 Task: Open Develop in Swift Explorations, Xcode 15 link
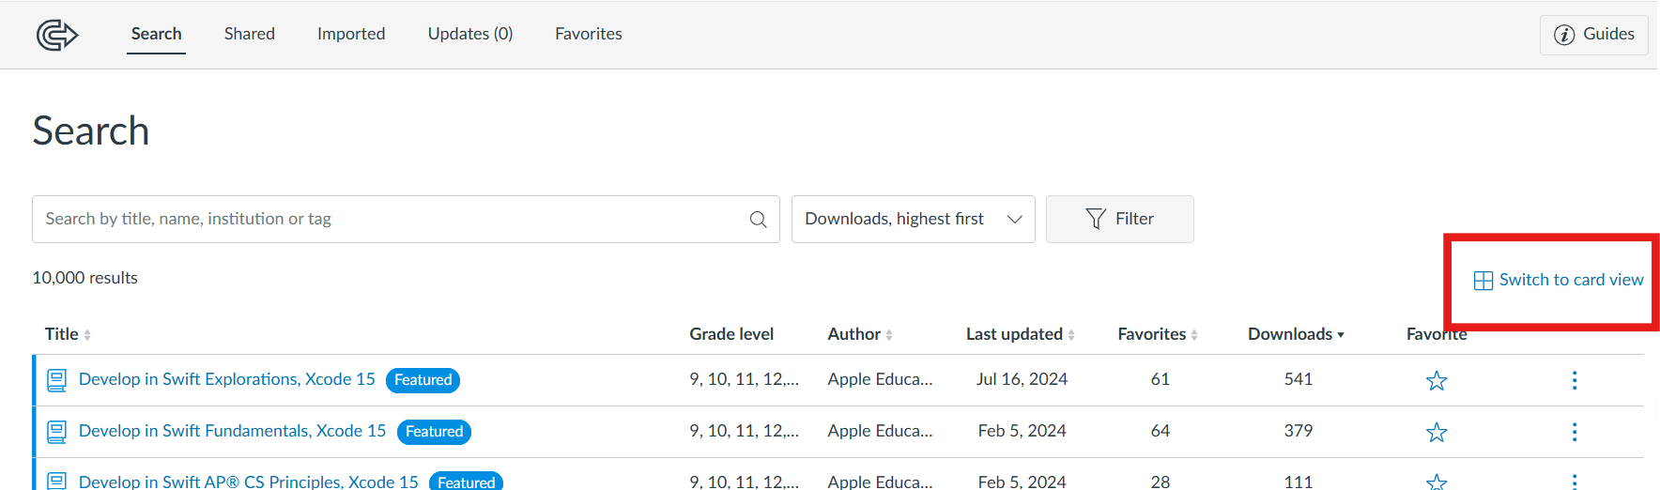click(x=226, y=379)
